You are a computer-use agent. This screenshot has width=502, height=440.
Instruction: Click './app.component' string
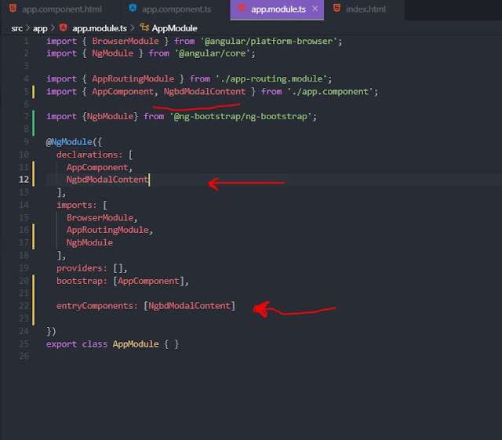[330, 92]
